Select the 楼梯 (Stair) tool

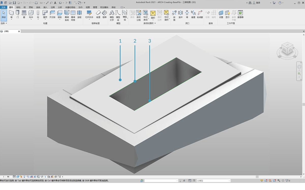(104, 14)
